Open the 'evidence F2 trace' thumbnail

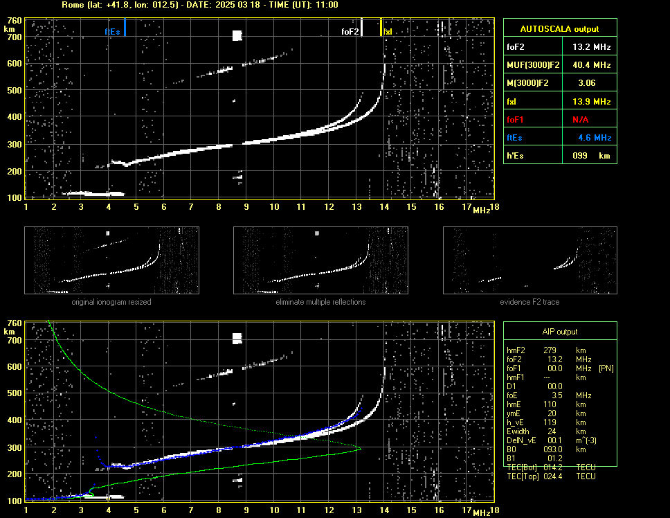pos(530,260)
